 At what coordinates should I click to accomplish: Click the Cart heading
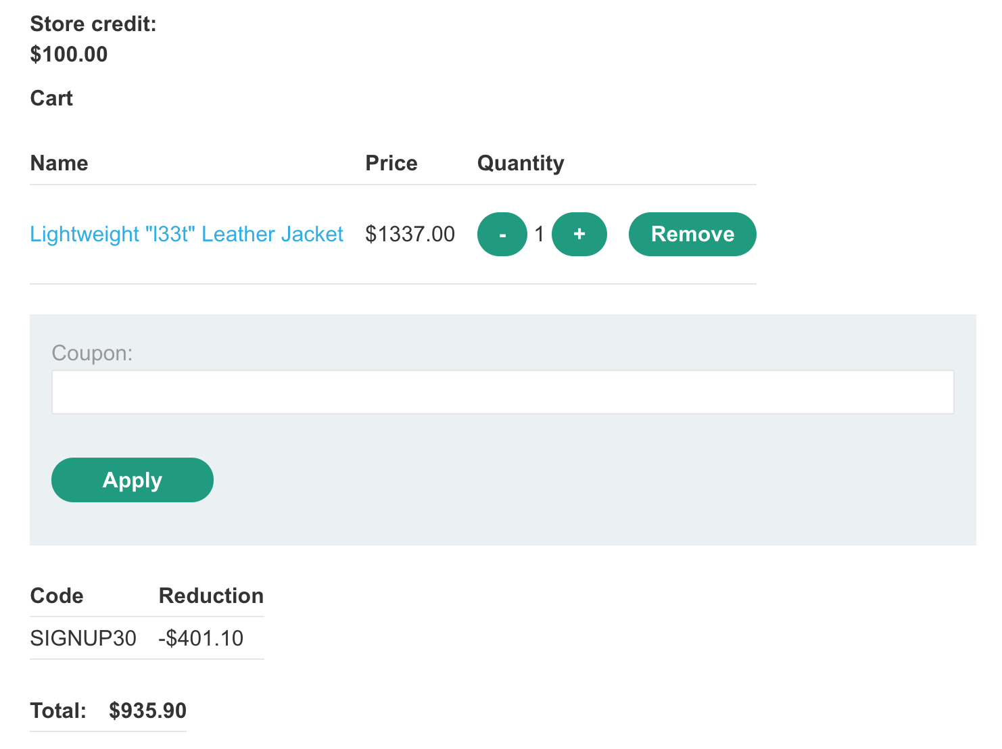[x=51, y=99]
